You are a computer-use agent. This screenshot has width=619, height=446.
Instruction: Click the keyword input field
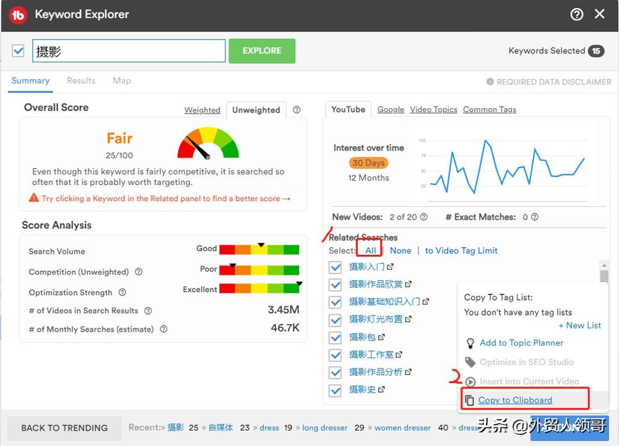coord(129,51)
